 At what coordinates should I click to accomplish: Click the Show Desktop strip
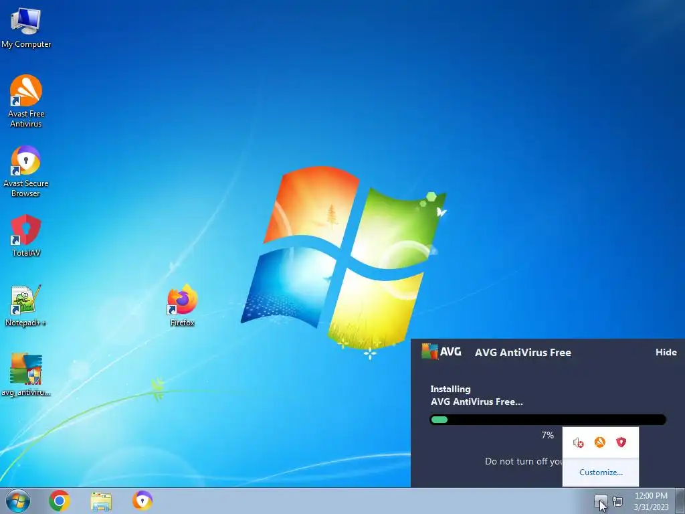tap(680, 501)
